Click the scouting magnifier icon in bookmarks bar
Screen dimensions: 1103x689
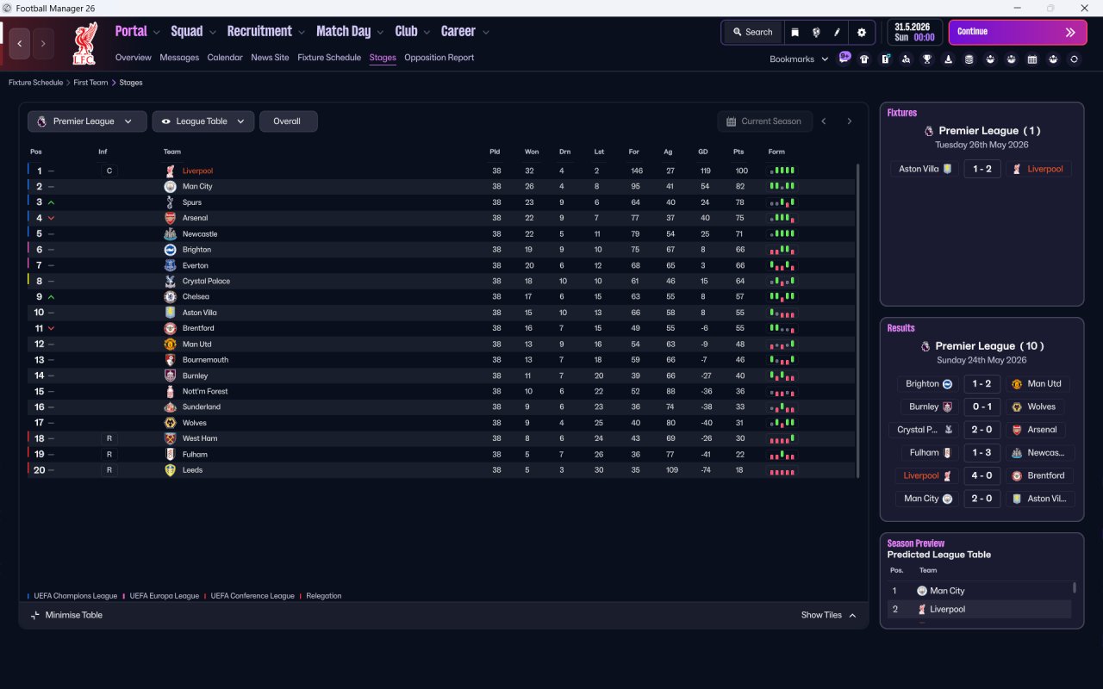pos(906,59)
